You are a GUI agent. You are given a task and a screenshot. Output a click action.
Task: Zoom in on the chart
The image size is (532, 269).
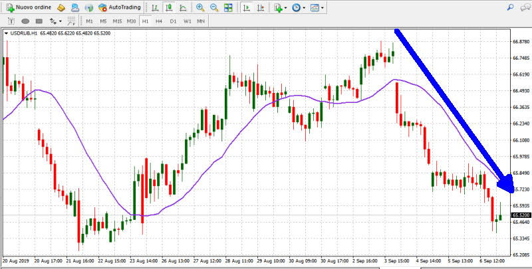tap(200, 8)
